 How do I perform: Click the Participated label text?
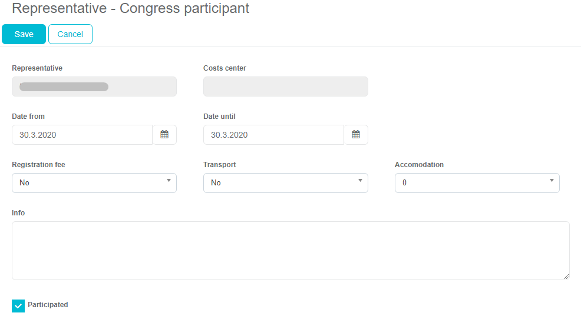click(48, 305)
